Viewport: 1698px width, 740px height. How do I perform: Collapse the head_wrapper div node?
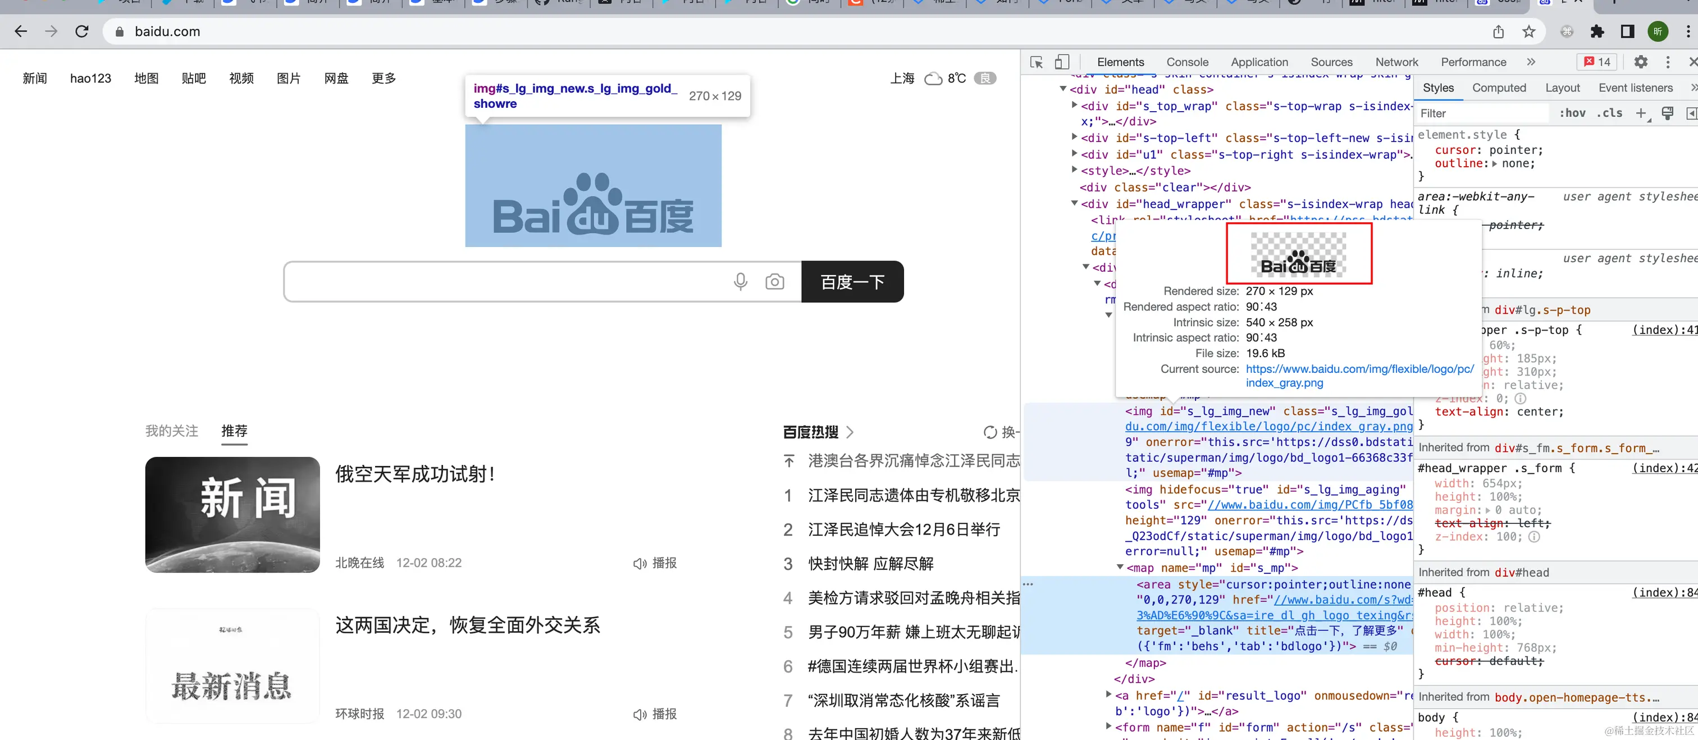pyautogui.click(x=1074, y=204)
